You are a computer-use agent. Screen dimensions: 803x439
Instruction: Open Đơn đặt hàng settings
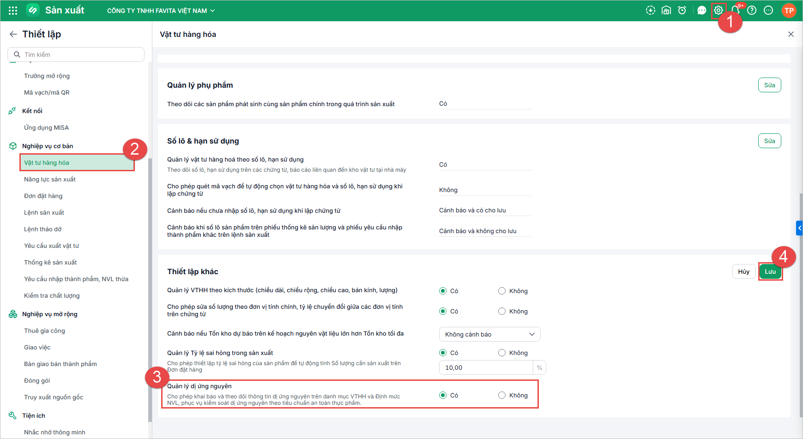click(x=43, y=196)
